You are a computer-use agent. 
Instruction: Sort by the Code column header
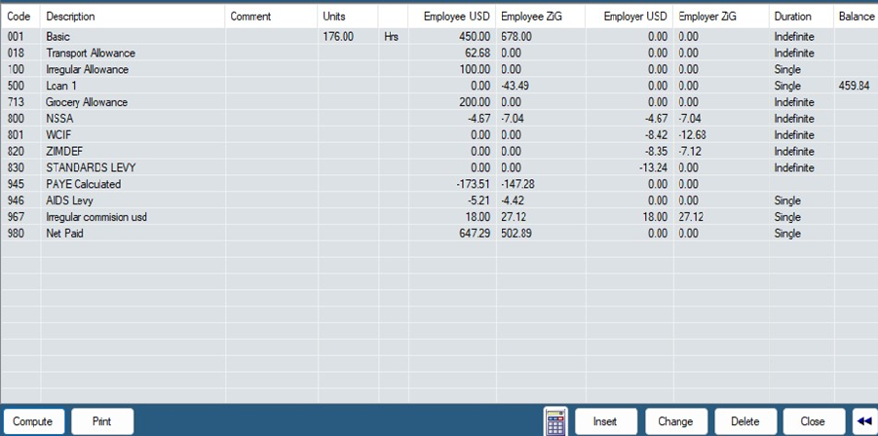pyautogui.click(x=20, y=17)
